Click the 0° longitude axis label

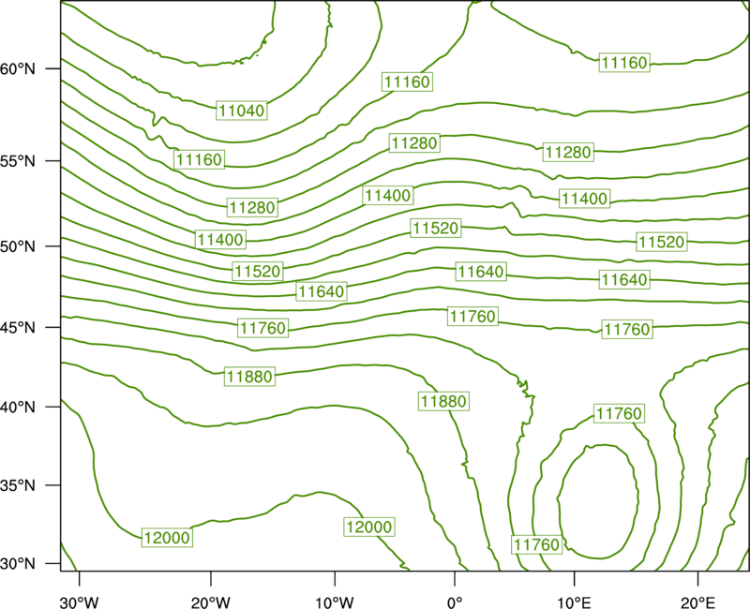(455, 602)
